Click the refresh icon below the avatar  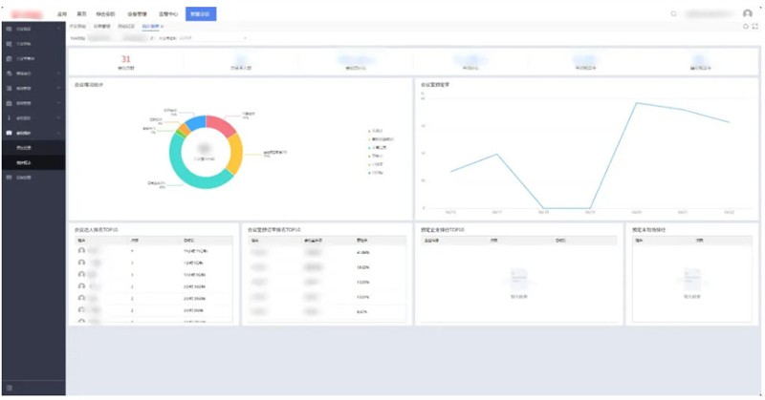[746, 27]
